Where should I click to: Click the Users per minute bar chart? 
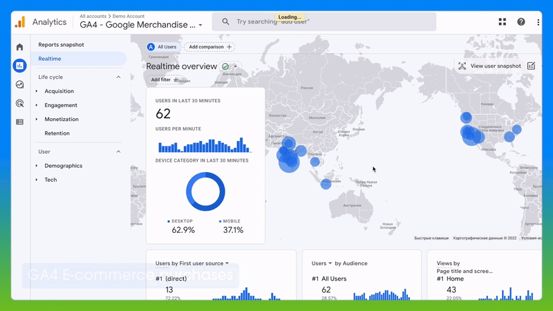pyautogui.click(x=205, y=145)
